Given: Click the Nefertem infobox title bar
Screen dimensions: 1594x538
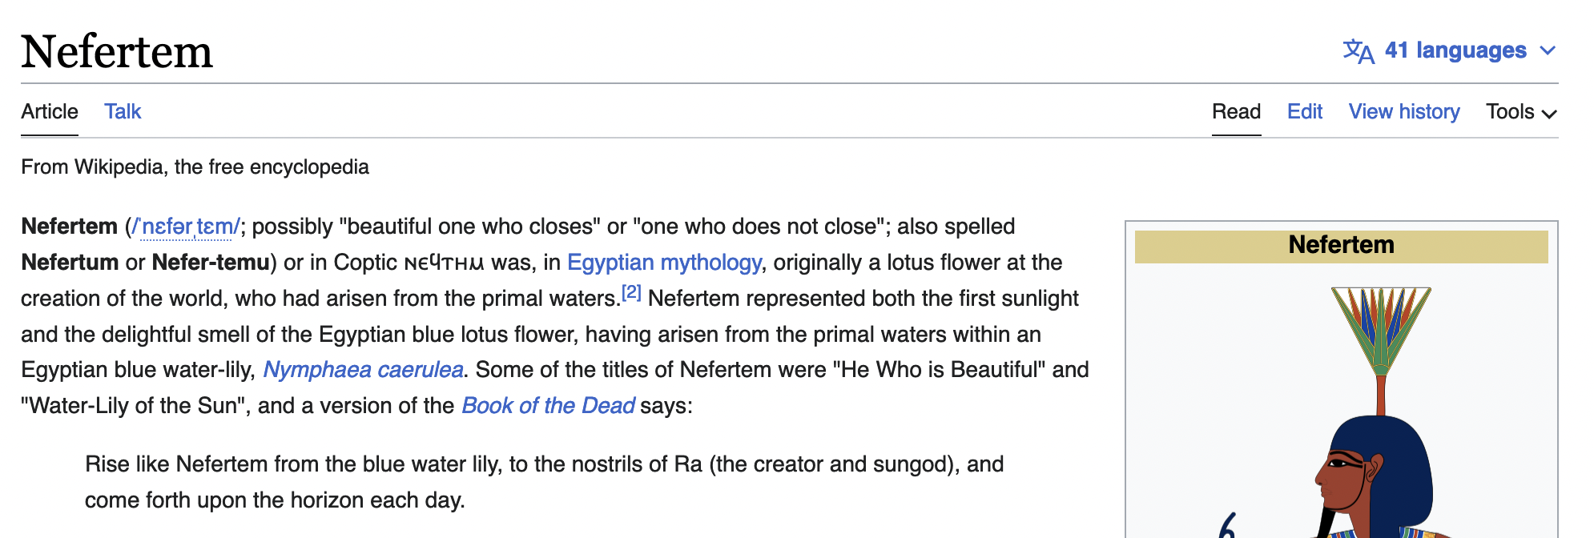Looking at the screenshot, I should coord(1341,246).
